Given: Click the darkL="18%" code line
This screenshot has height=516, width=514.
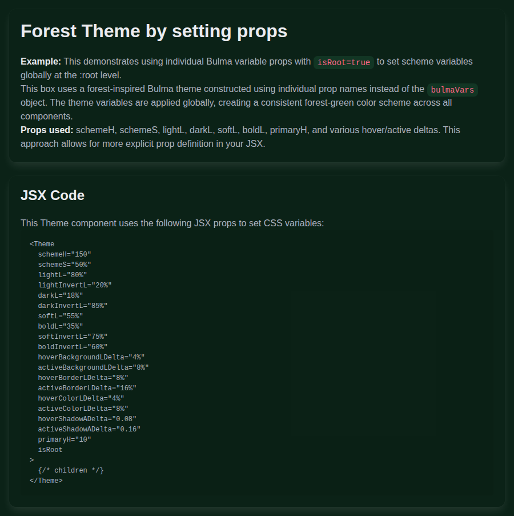Looking at the screenshot, I should point(61,295).
